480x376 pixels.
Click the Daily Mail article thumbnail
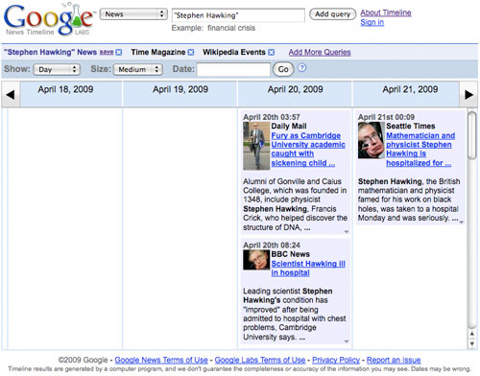[x=256, y=146]
